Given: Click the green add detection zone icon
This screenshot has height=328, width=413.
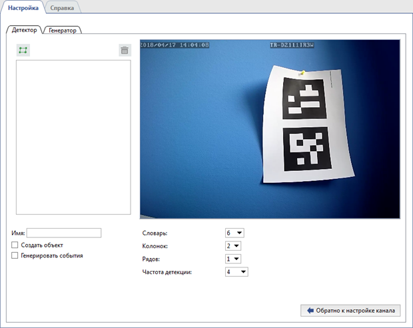Looking at the screenshot, I should pyautogui.click(x=23, y=50).
